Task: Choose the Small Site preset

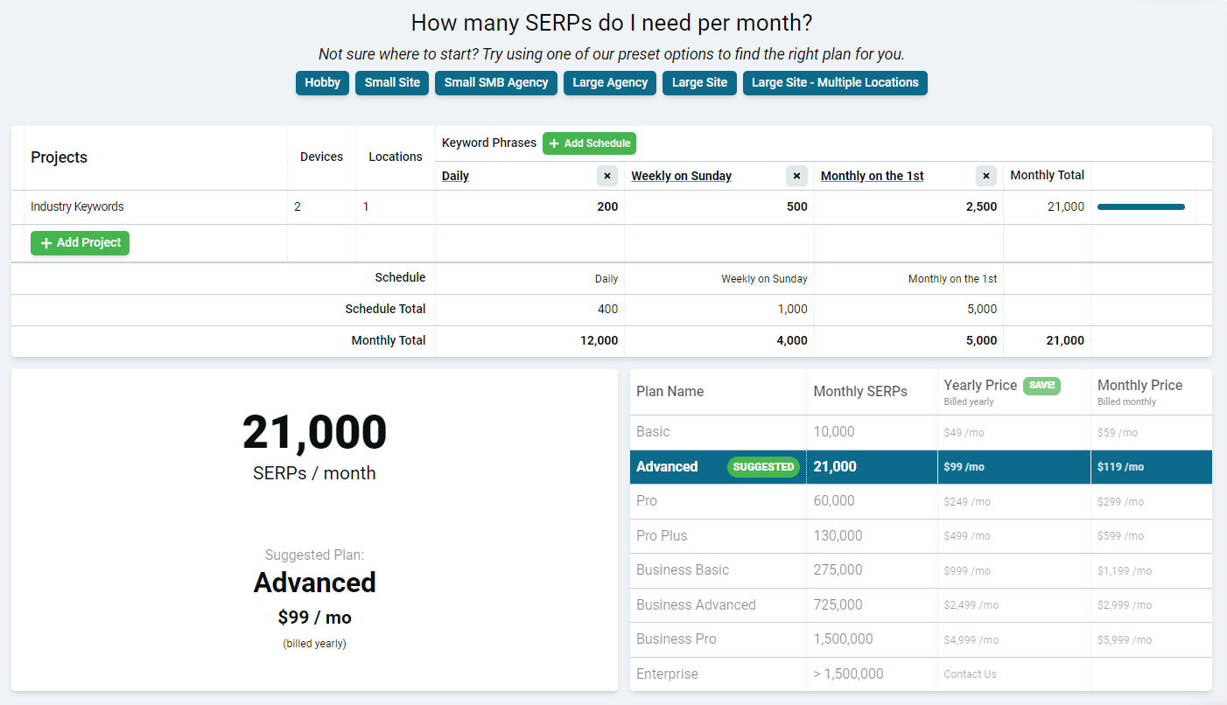Action: point(392,83)
